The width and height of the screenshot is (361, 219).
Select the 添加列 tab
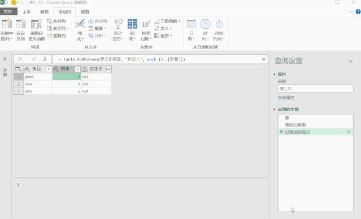pyautogui.click(x=64, y=12)
